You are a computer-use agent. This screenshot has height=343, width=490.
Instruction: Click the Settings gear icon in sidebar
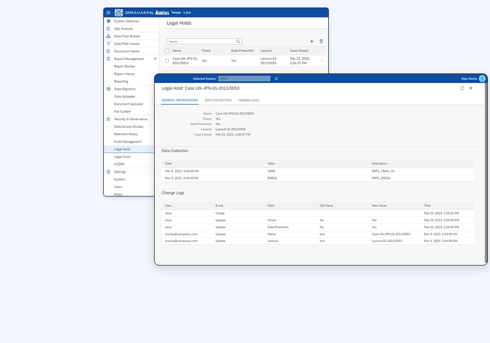pos(108,172)
